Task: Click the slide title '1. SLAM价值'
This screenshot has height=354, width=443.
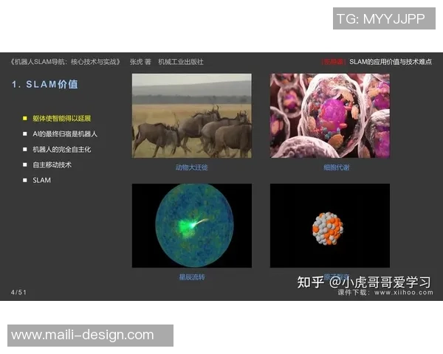Action: coord(44,84)
